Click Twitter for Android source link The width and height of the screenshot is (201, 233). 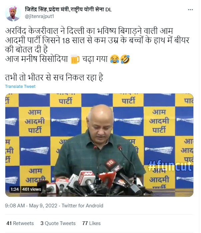82,206
